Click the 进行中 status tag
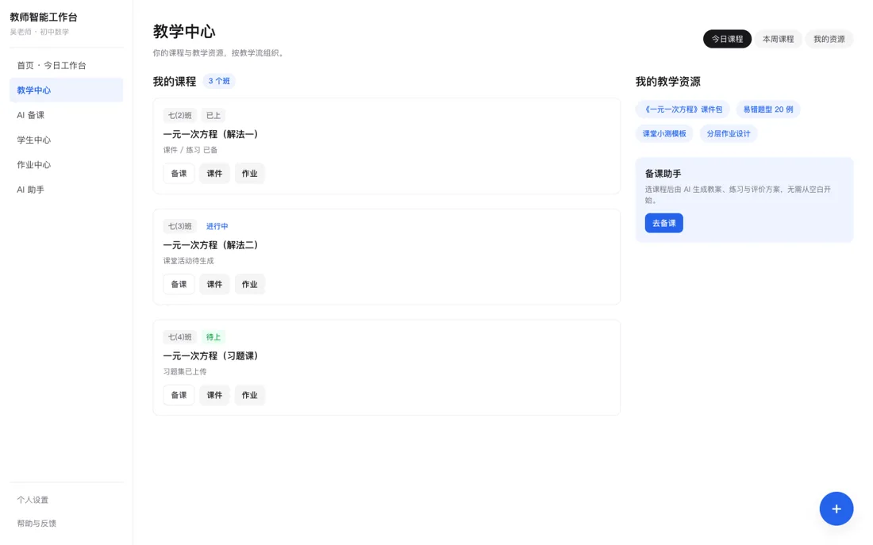This screenshot has width=873, height=545. click(x=217, y=226)
